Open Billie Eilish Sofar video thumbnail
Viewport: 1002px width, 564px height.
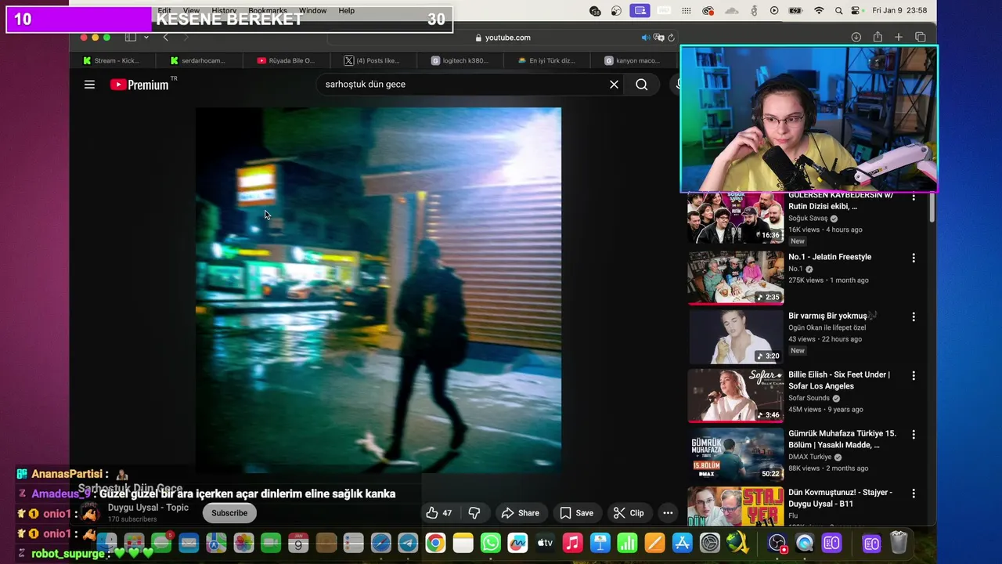736,396
